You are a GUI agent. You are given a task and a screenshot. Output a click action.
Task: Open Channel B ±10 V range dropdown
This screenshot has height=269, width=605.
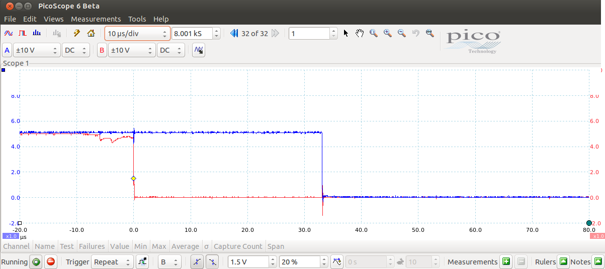pos(132,50)
